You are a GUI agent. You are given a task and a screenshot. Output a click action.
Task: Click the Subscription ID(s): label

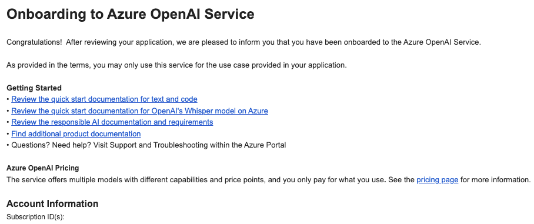click(x=35, y=217)
